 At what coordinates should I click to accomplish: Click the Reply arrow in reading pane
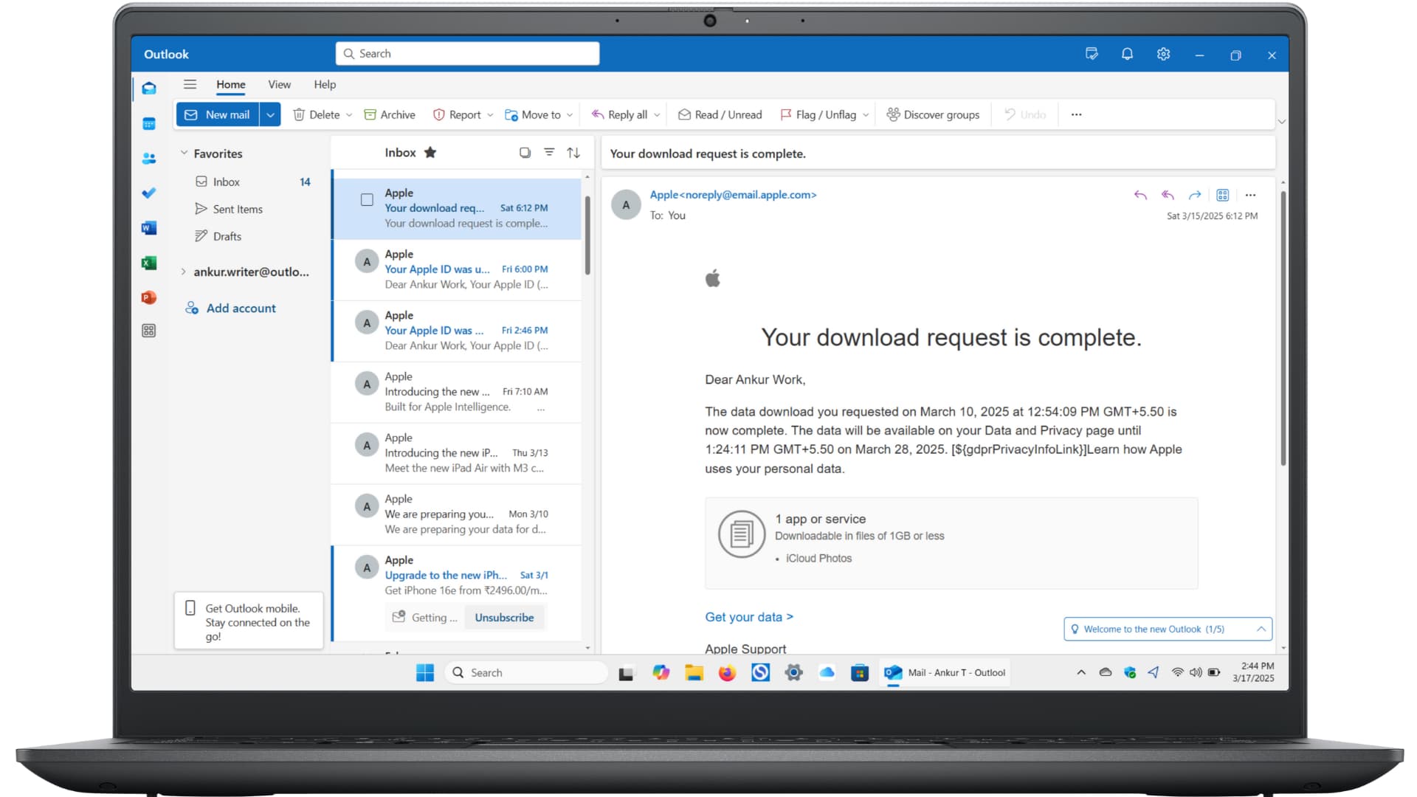[x=1140, y=195]
